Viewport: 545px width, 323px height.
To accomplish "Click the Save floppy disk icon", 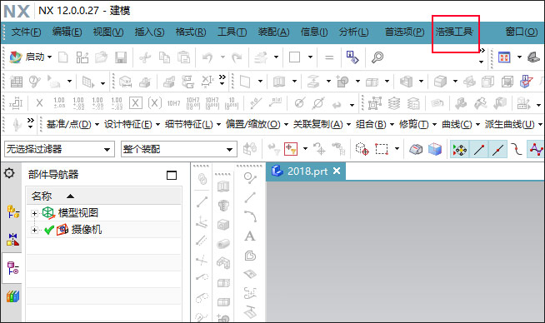I will click(121, 57).
